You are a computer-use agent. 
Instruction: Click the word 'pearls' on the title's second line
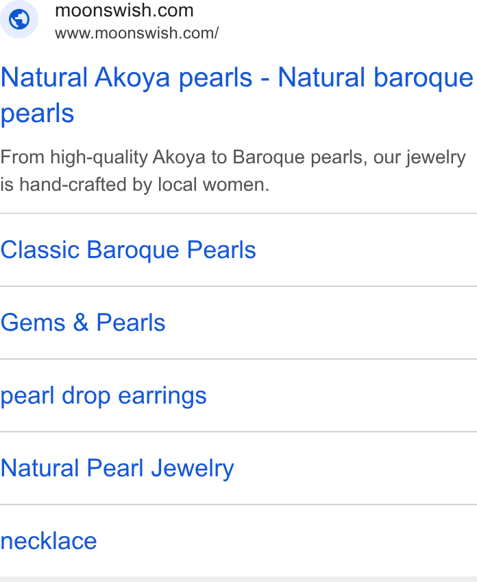click(38, 113)
